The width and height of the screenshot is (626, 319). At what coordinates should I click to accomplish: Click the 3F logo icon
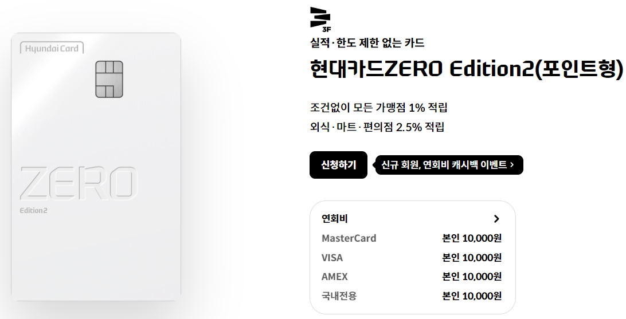pos(320,19)
